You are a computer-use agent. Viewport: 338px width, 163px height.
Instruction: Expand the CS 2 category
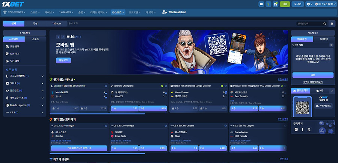[24, 113]
